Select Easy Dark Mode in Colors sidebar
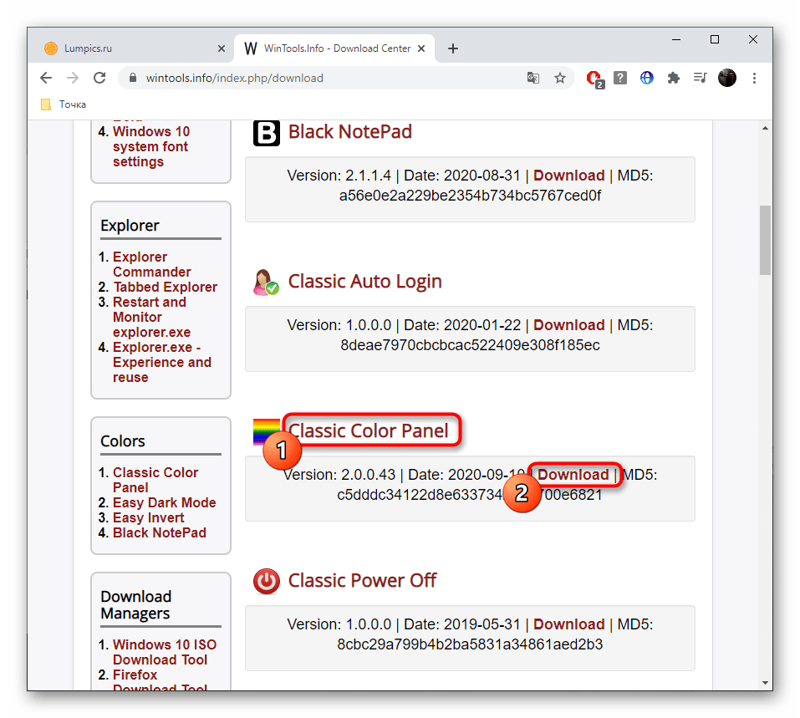Image resolution: width=800 pixels, height=718 pixels. 164,502
